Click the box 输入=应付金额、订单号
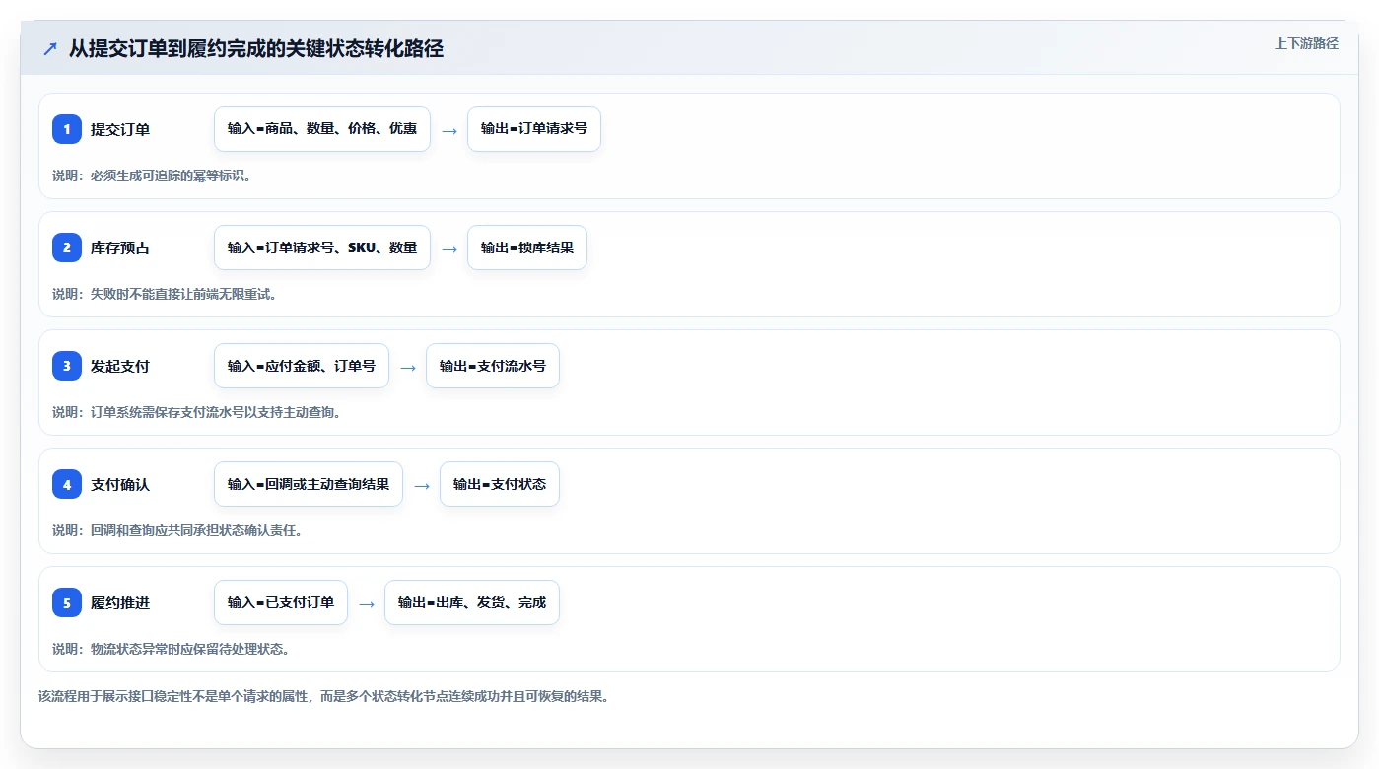 point(302,366)
